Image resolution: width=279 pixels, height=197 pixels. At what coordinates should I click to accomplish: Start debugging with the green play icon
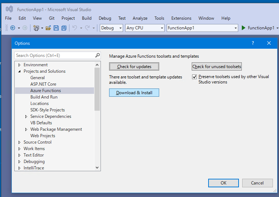[244, 28]
